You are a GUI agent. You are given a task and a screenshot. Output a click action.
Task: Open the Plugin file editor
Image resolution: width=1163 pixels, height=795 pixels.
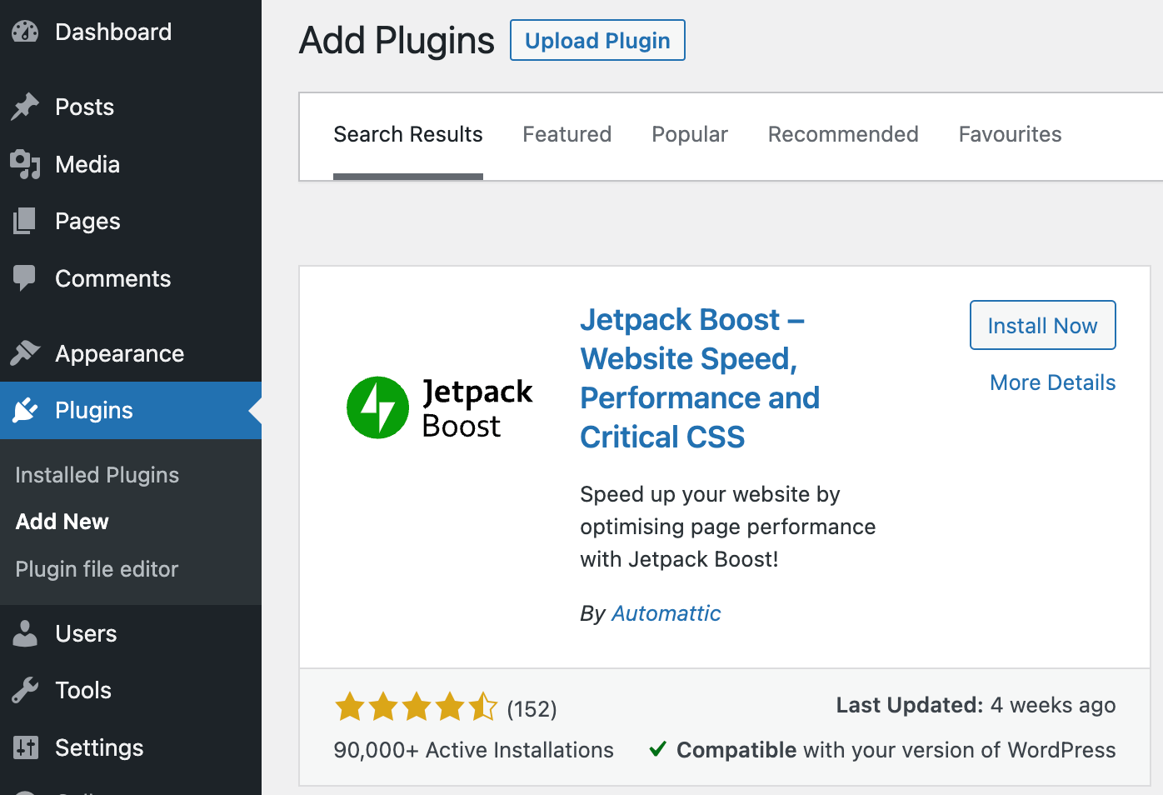tap(97, 569)
